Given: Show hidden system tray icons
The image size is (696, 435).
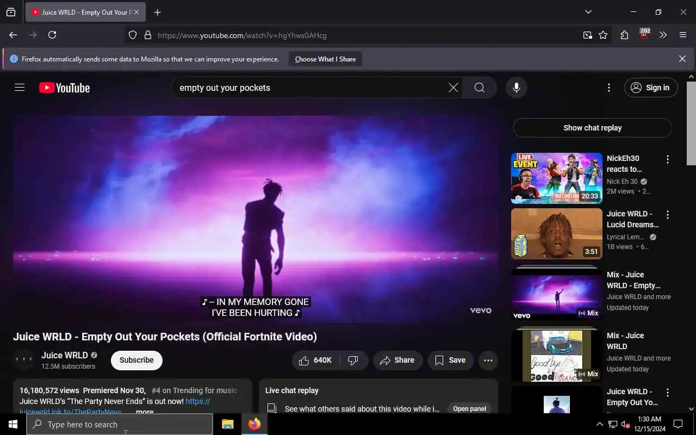Looking at the screenshot, I should pyautogui.click(x=600, y=424).
